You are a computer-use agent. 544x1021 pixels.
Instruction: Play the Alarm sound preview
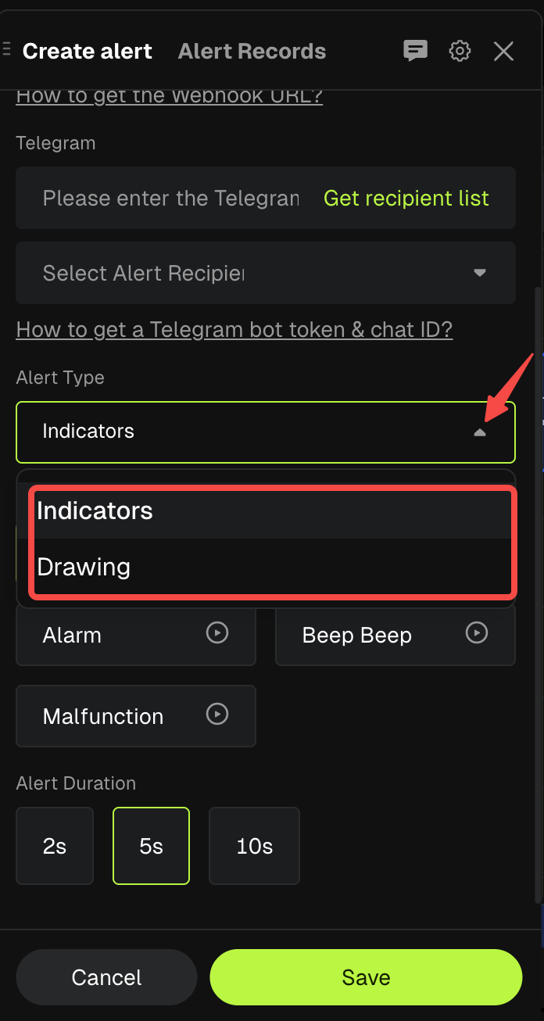pyautogui.click(x=217, y=634)
